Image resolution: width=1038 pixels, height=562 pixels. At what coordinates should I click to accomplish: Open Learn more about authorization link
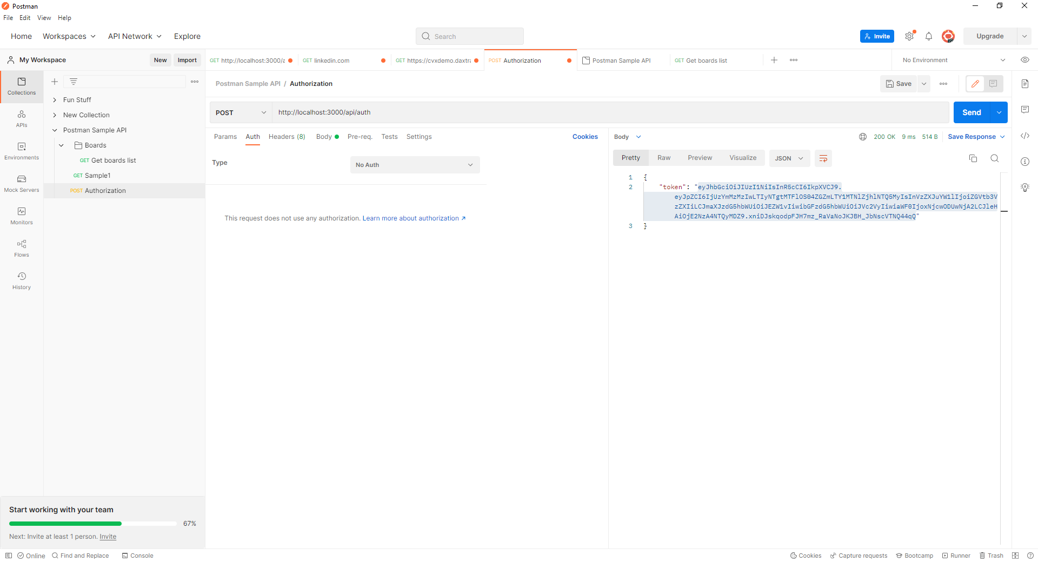click(414, 218)
